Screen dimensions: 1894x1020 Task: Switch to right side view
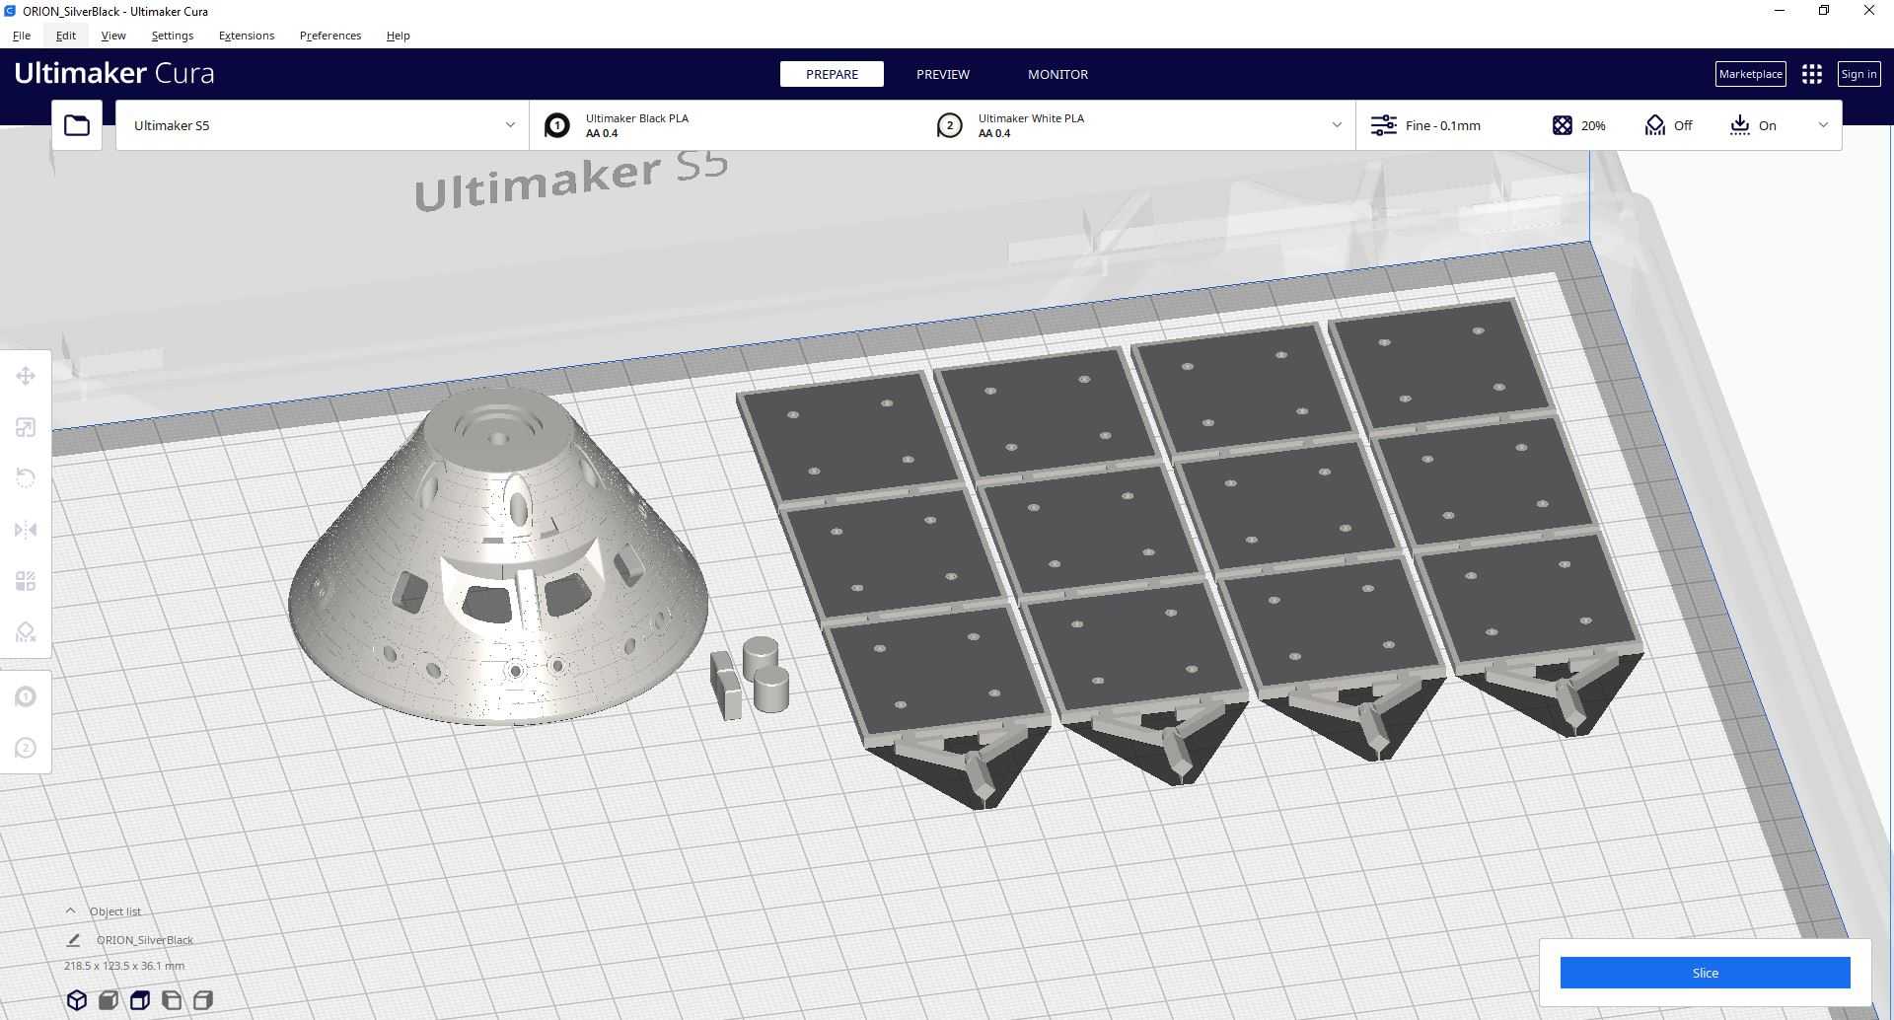pos(203,1000)
